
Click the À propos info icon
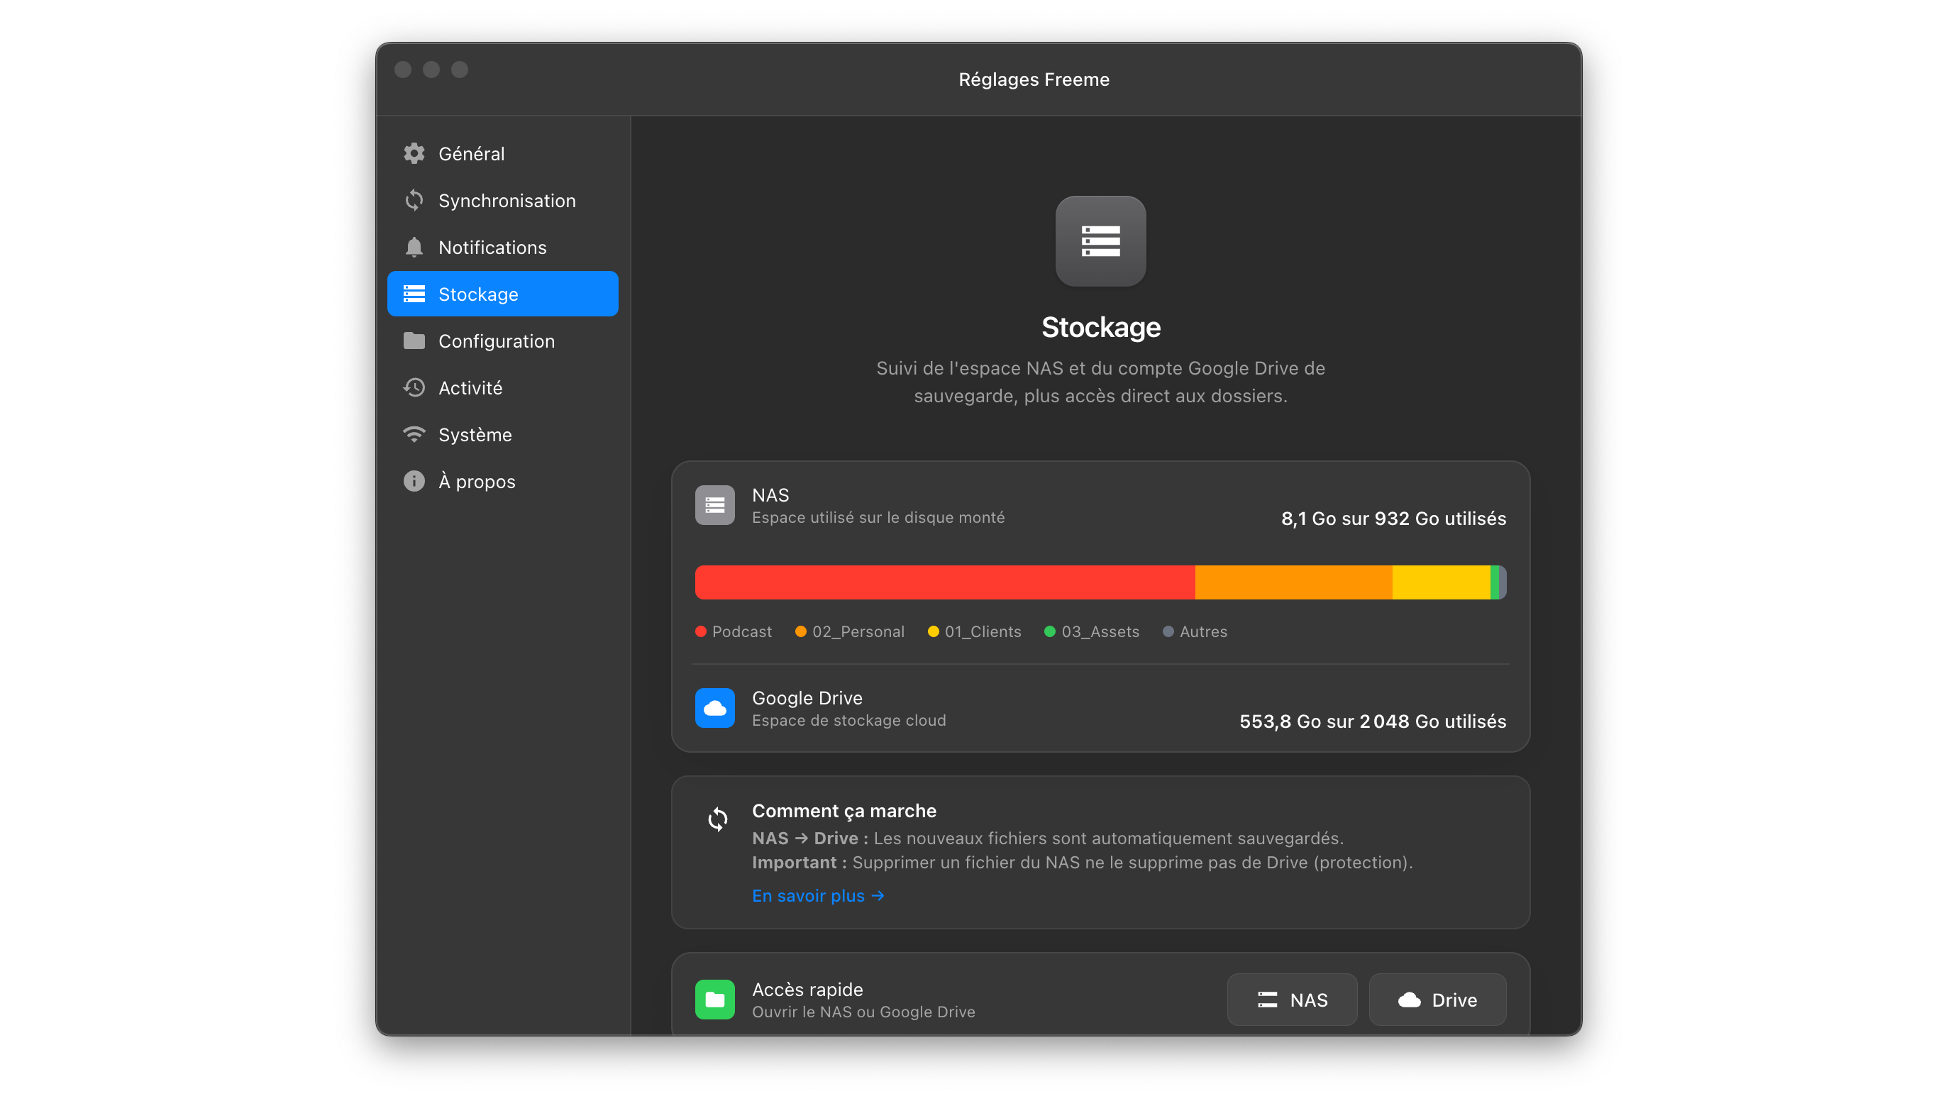414,481
